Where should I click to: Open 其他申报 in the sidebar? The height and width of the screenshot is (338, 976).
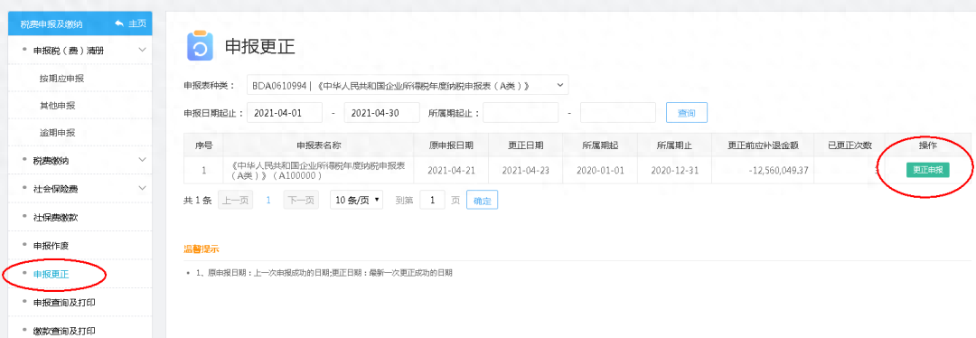tap(57, 106)
